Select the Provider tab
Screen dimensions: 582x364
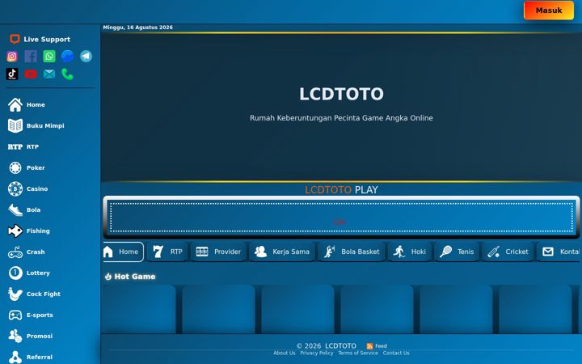pos(218,252)
